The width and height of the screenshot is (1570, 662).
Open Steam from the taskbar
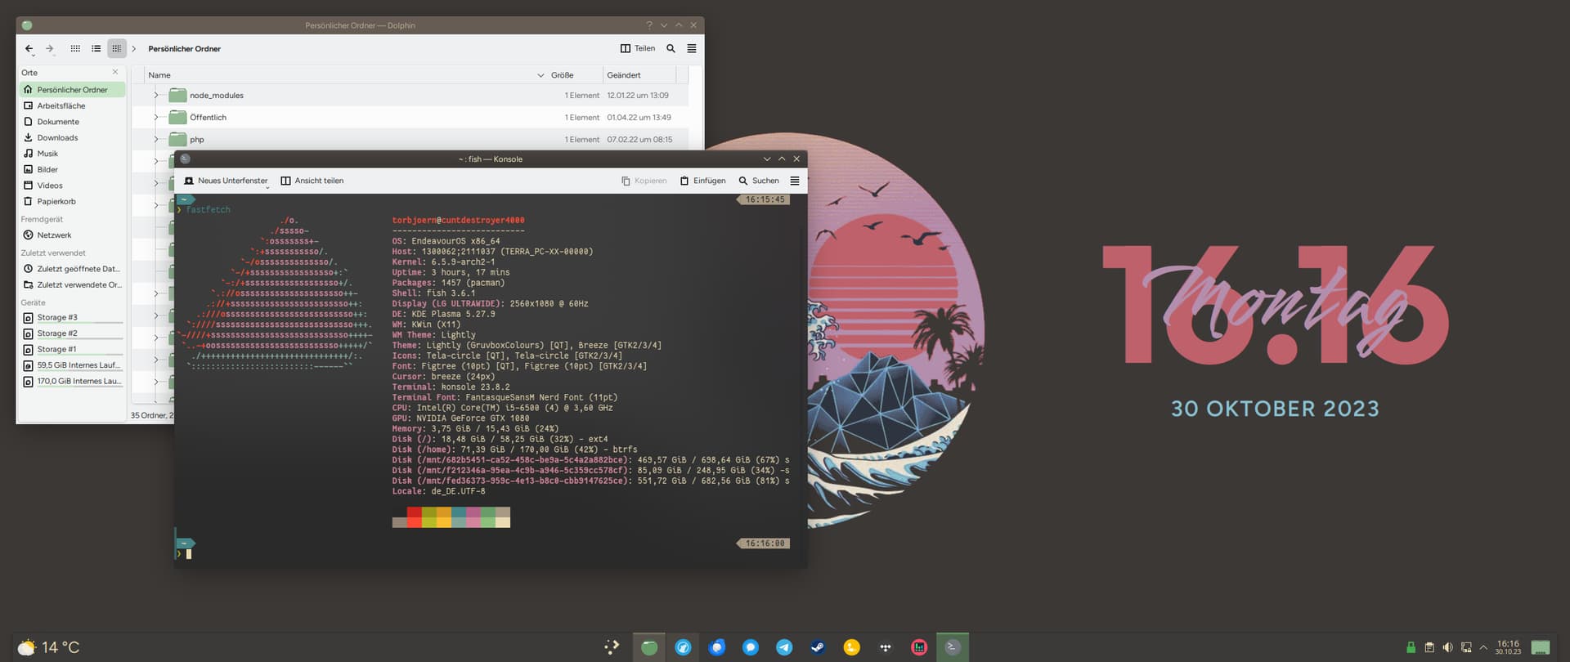click(818, 647)
